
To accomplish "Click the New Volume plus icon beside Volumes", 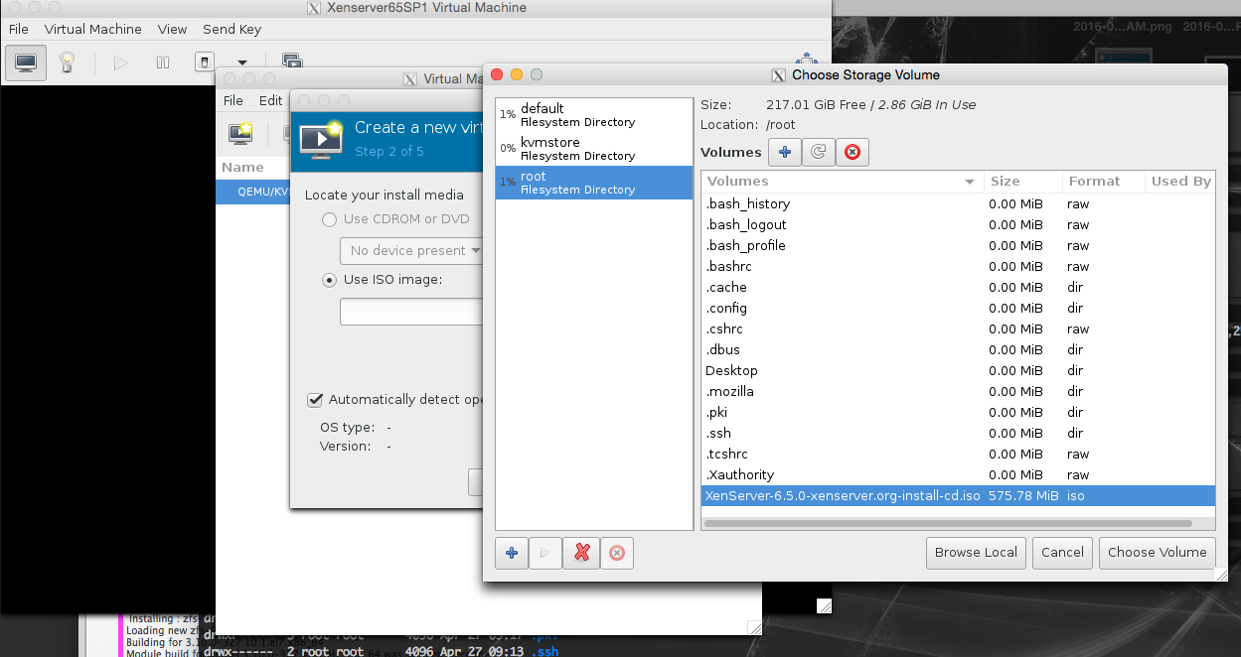I will pos(784,152).
